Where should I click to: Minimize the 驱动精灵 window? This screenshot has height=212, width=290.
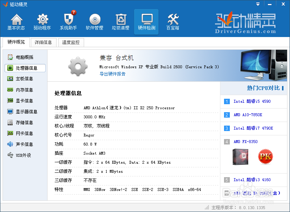tap(270, 4)
